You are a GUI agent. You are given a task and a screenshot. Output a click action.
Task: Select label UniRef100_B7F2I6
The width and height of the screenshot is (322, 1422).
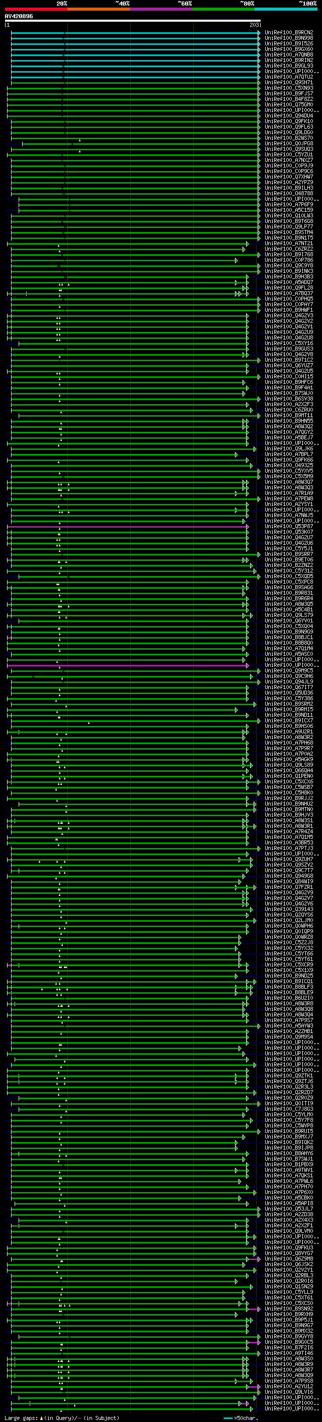click(289, 1347)
